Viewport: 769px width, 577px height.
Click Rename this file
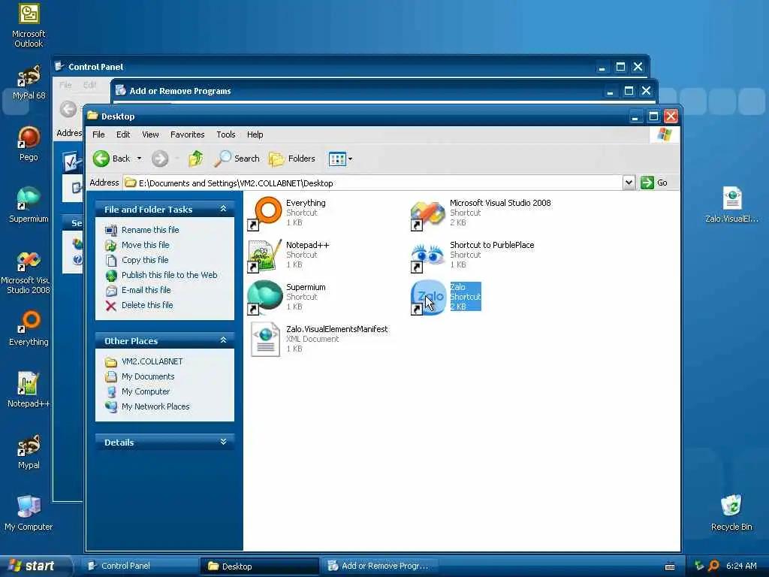coord(142,230)
